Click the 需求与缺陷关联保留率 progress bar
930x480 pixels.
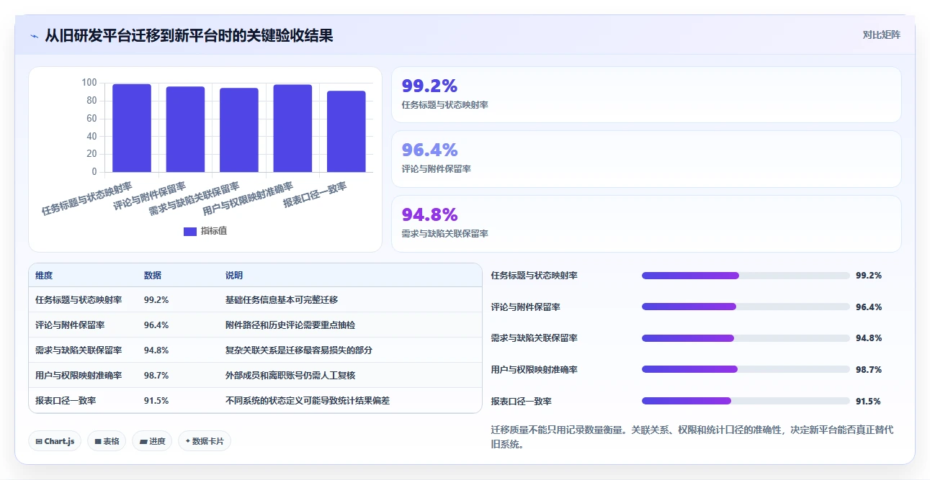click(746, 338)
